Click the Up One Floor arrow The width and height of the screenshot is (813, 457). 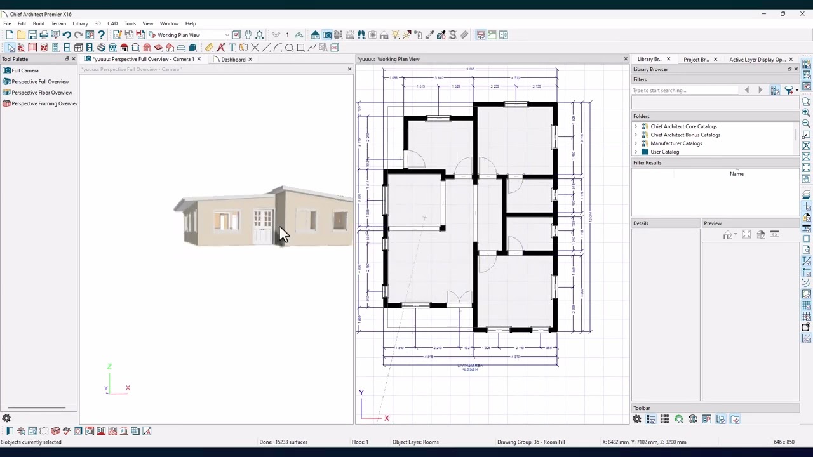299,35
